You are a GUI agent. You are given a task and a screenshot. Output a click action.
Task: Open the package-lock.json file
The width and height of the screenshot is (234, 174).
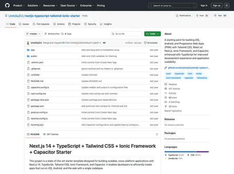40,100
